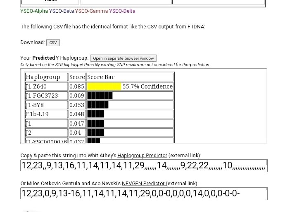
Task: Select the J2 haplogroup cell
Action: pos(46,133)
